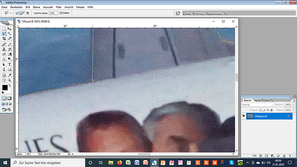Select the Blur tool
This screenshot has width=297, height=167.
click(4, 59)
